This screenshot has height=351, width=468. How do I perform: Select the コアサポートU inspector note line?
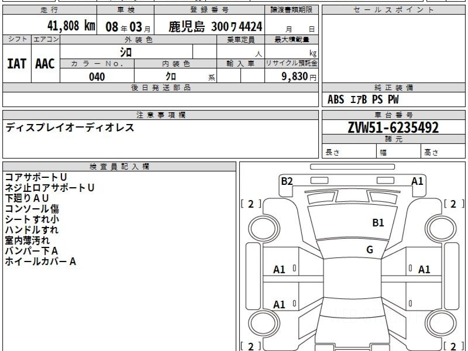(36, 177)
